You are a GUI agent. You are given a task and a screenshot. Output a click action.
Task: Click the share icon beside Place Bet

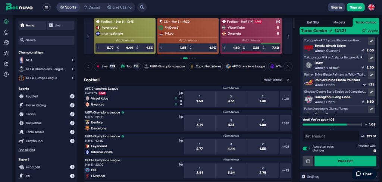click(307, 161)
